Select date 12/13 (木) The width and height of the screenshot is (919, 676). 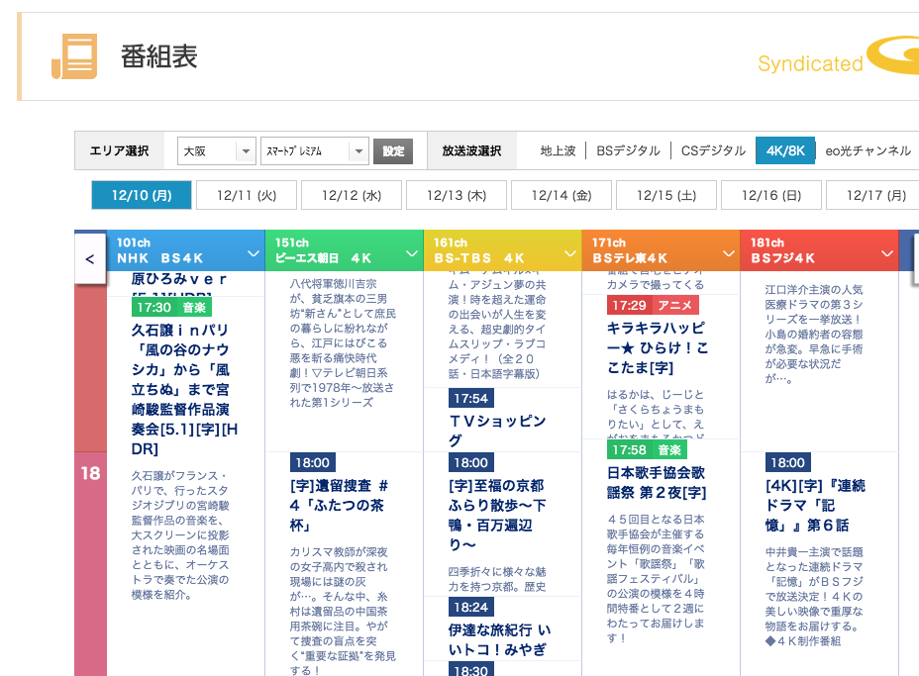(x=456, y=195)
